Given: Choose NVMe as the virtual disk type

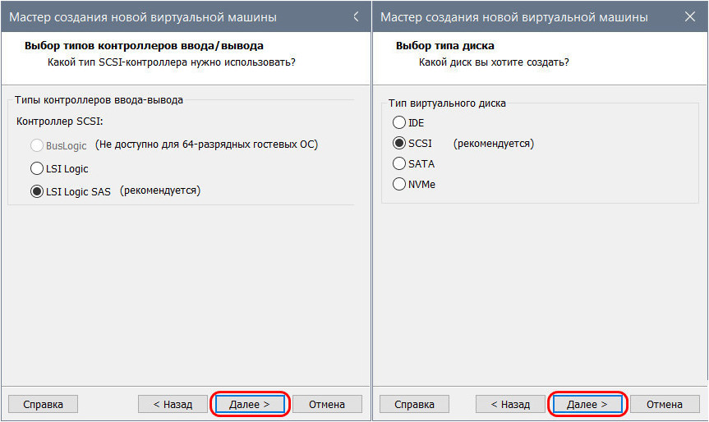Looking at the screenshot, I should pyautogui.click(x=400, y=185).
